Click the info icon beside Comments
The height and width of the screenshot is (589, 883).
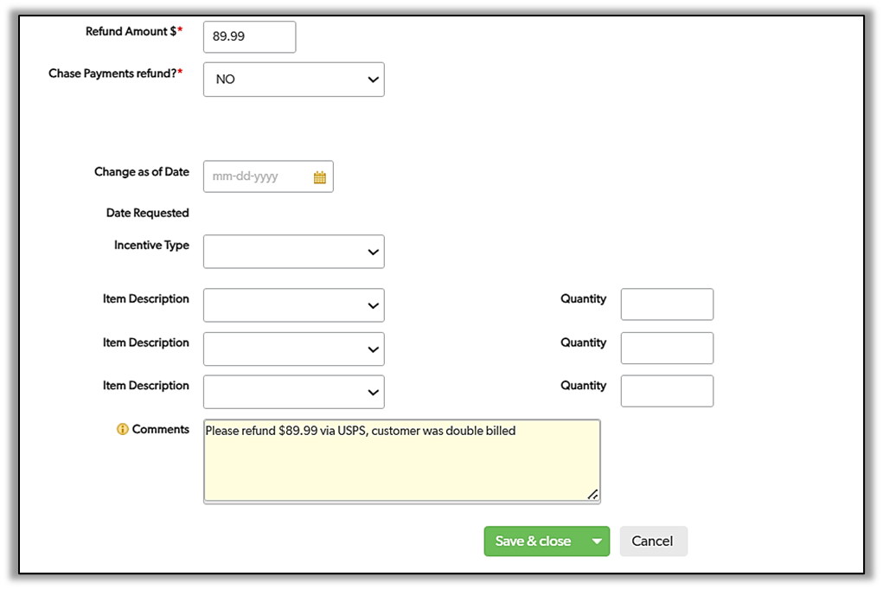point(123,430)
